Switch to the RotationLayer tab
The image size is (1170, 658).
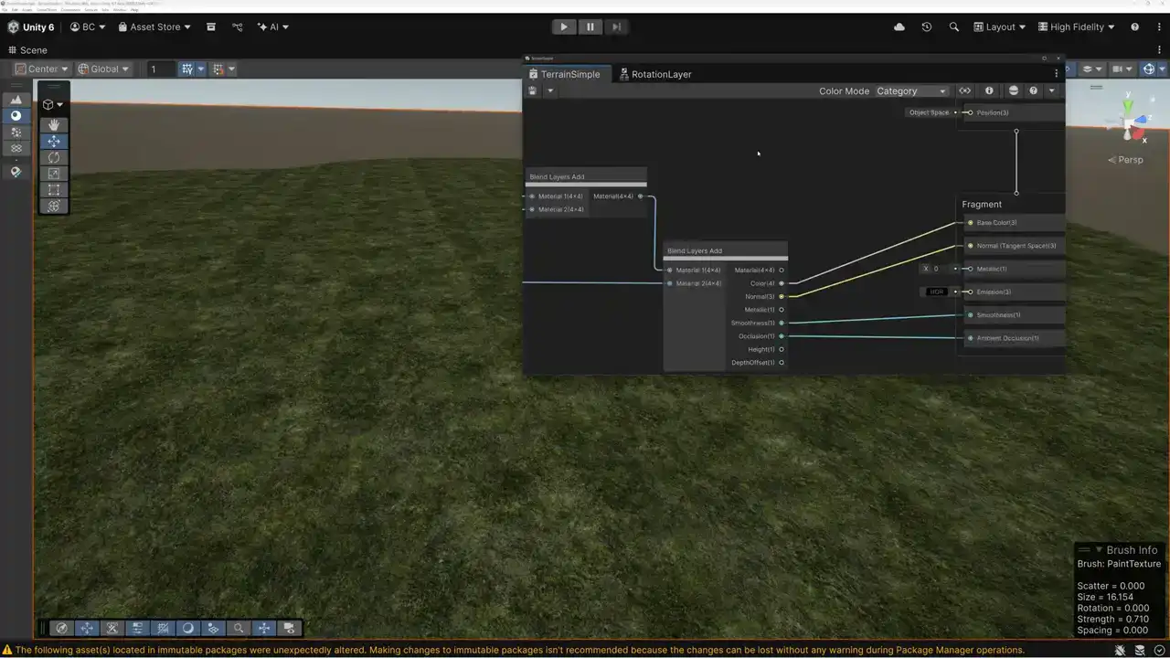(660, 74)
